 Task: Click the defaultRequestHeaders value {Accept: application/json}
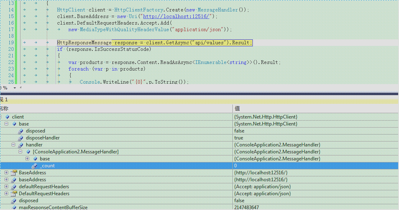pos(262,187)
